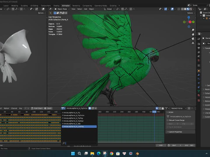Open the viewport shading options dropdown arrow
210x157 pixels.
[x=194, y=9]
